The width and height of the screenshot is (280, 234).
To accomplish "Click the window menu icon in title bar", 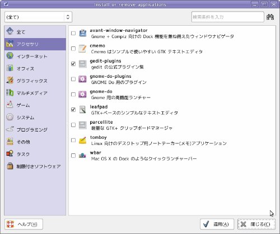I will [6, 4].
